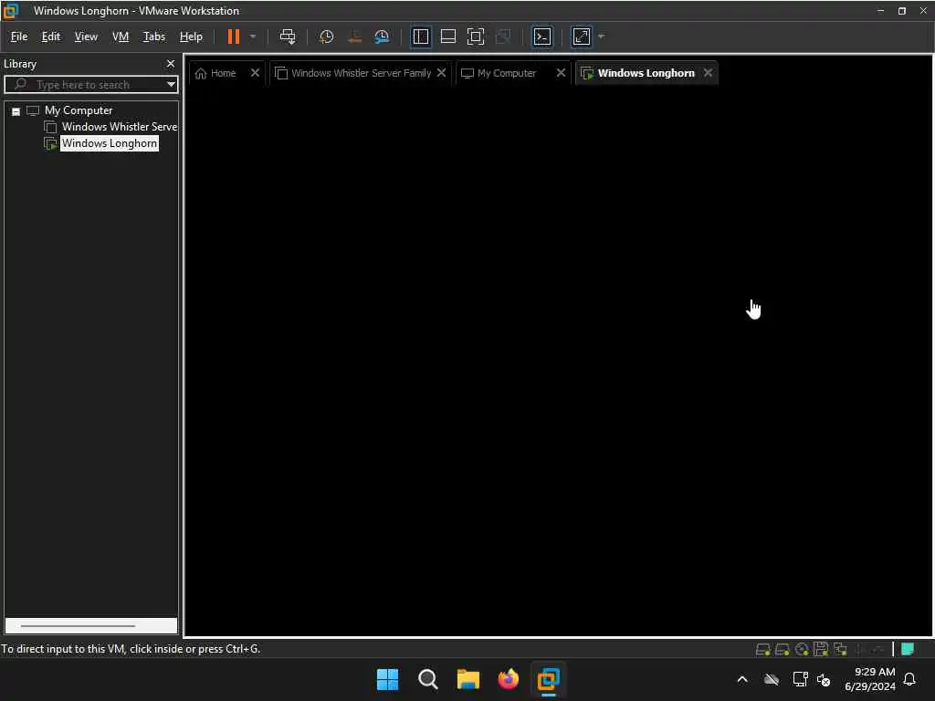Click the OneDrive cloud tray icon
The image size is (935, 701).
tap(772, 679)
